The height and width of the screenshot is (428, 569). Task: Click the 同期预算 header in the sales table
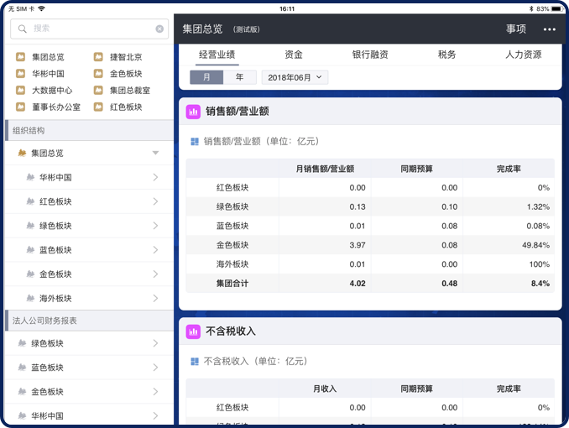tap(416, 169)
